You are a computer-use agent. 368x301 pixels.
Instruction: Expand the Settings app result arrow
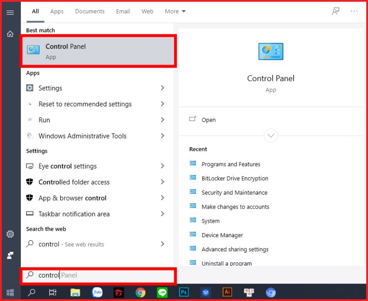coord(162,88)
